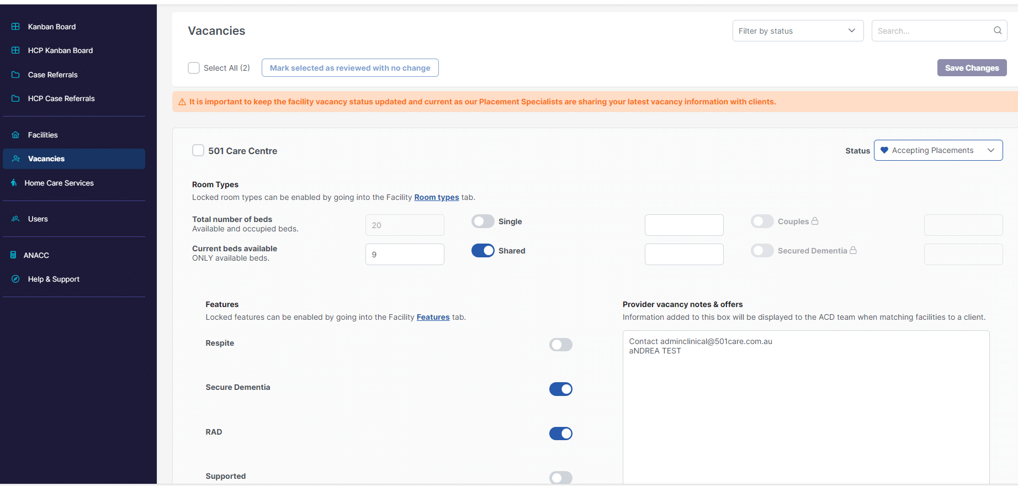Viewport: 1018px width, 486px height.
Task: Click the Vacancies page heading
Action: 216,31
